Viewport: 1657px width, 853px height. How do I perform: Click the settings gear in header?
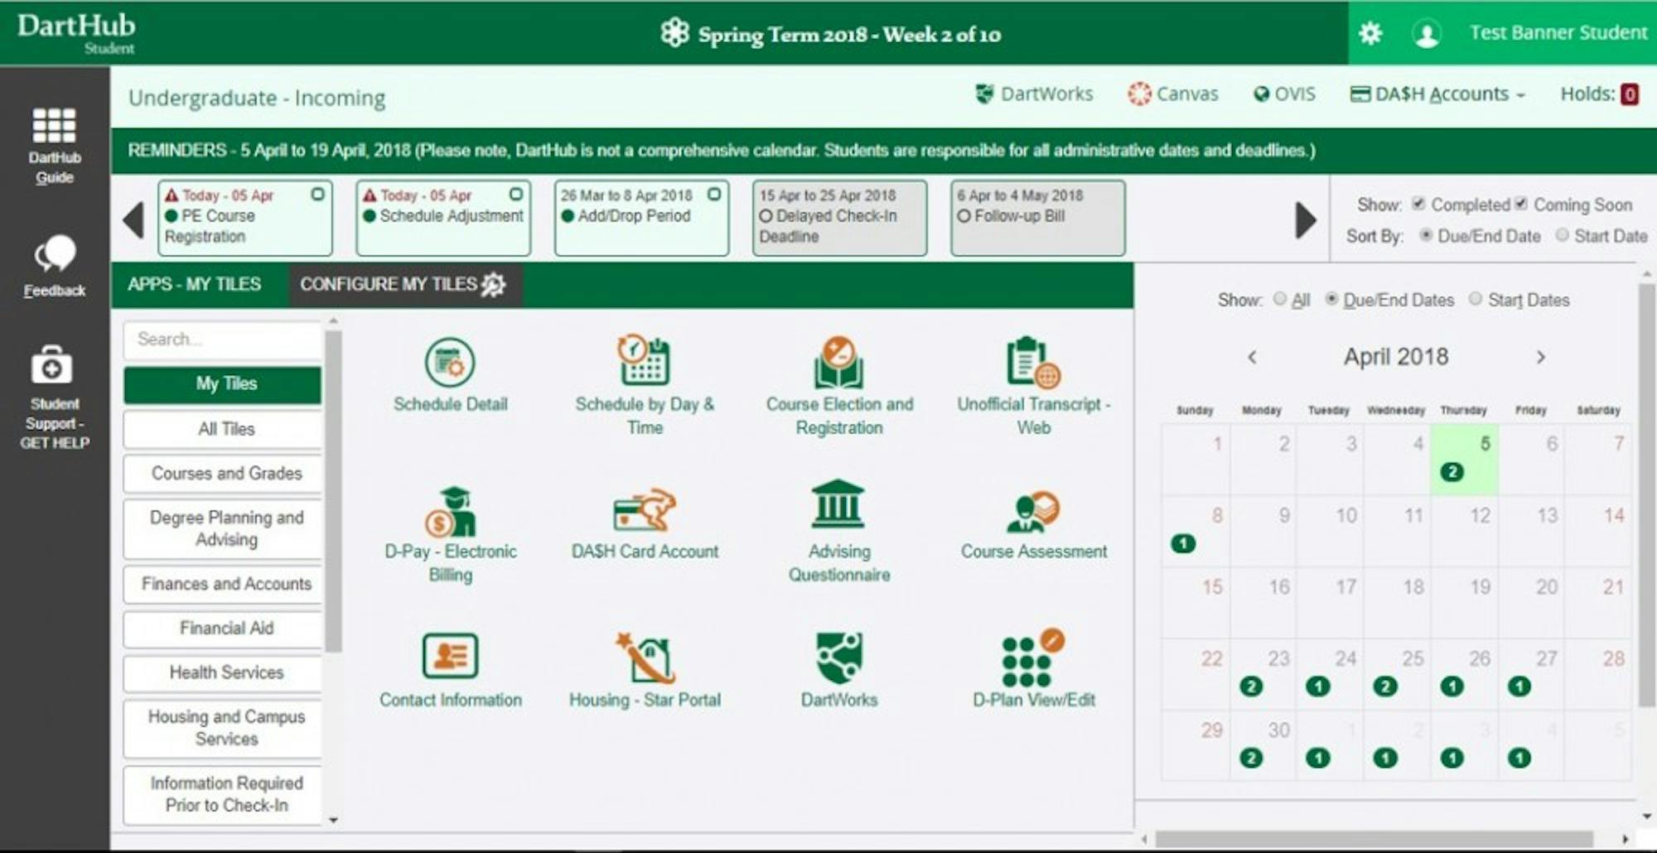click(1370, 33)
